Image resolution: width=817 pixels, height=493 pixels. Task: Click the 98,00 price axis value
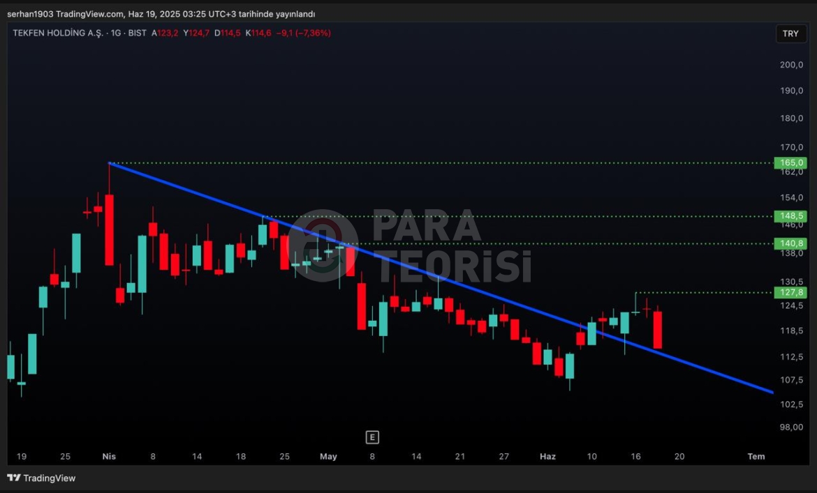coord(791,427)
